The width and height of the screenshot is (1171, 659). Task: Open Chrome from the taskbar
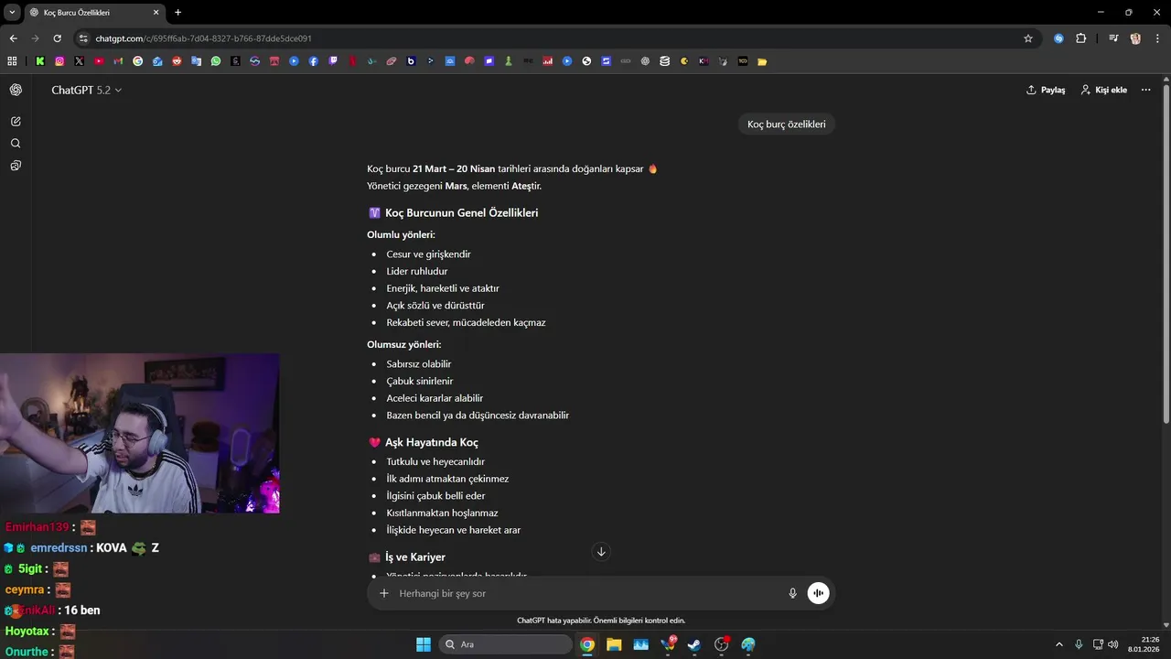click(x=587, y=644)
